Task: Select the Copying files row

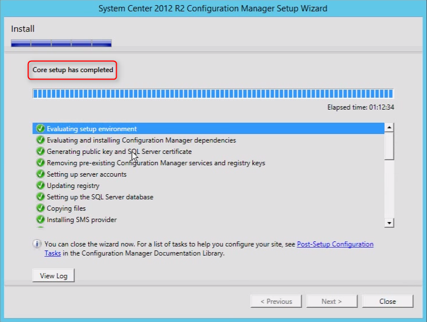Action: (208, 208)
